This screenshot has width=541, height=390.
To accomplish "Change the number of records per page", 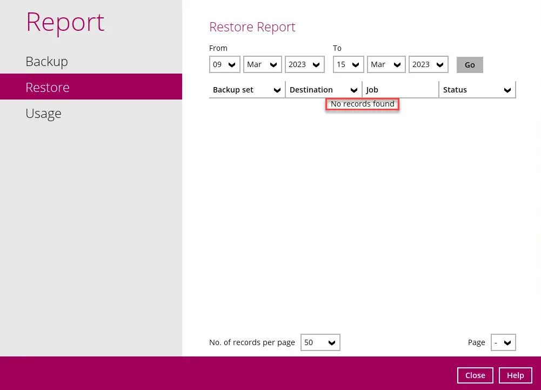I will pos(320,342).
